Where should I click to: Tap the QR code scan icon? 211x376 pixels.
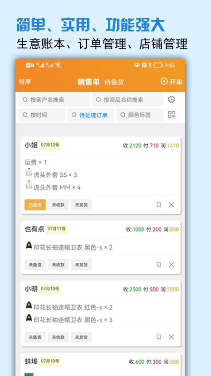pyautogui.click(x=172, y=115)
